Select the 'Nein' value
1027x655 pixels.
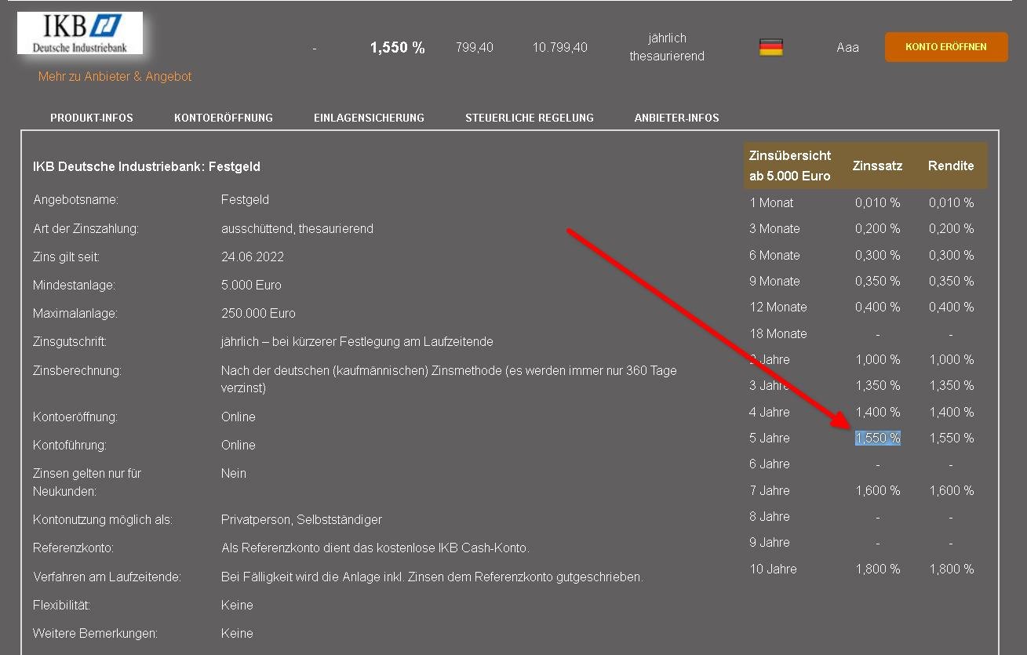click(x=234, y=474)
